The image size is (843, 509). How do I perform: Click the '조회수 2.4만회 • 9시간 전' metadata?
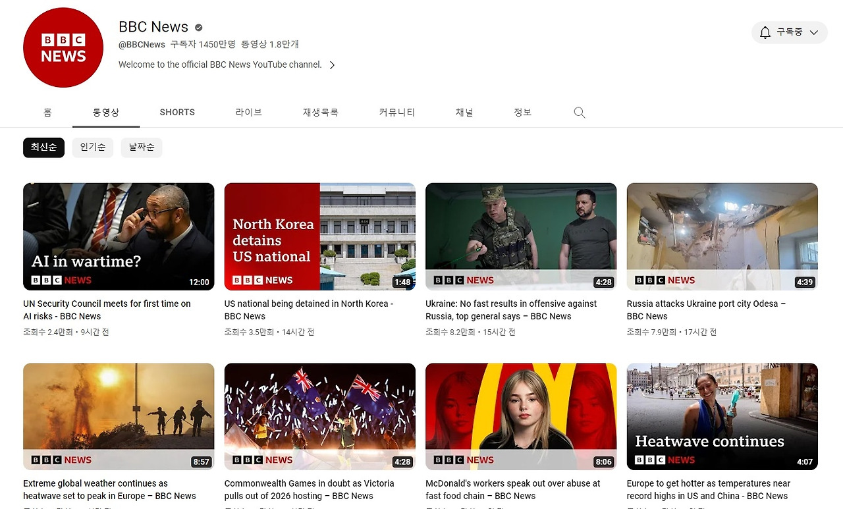pyautogui.click(x=66, y=332)
